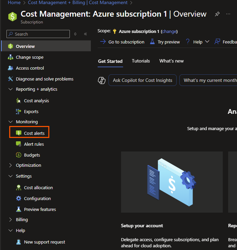Click the Budgets circular dollar icon
This screenshot has height=250, width=237.
19,155
